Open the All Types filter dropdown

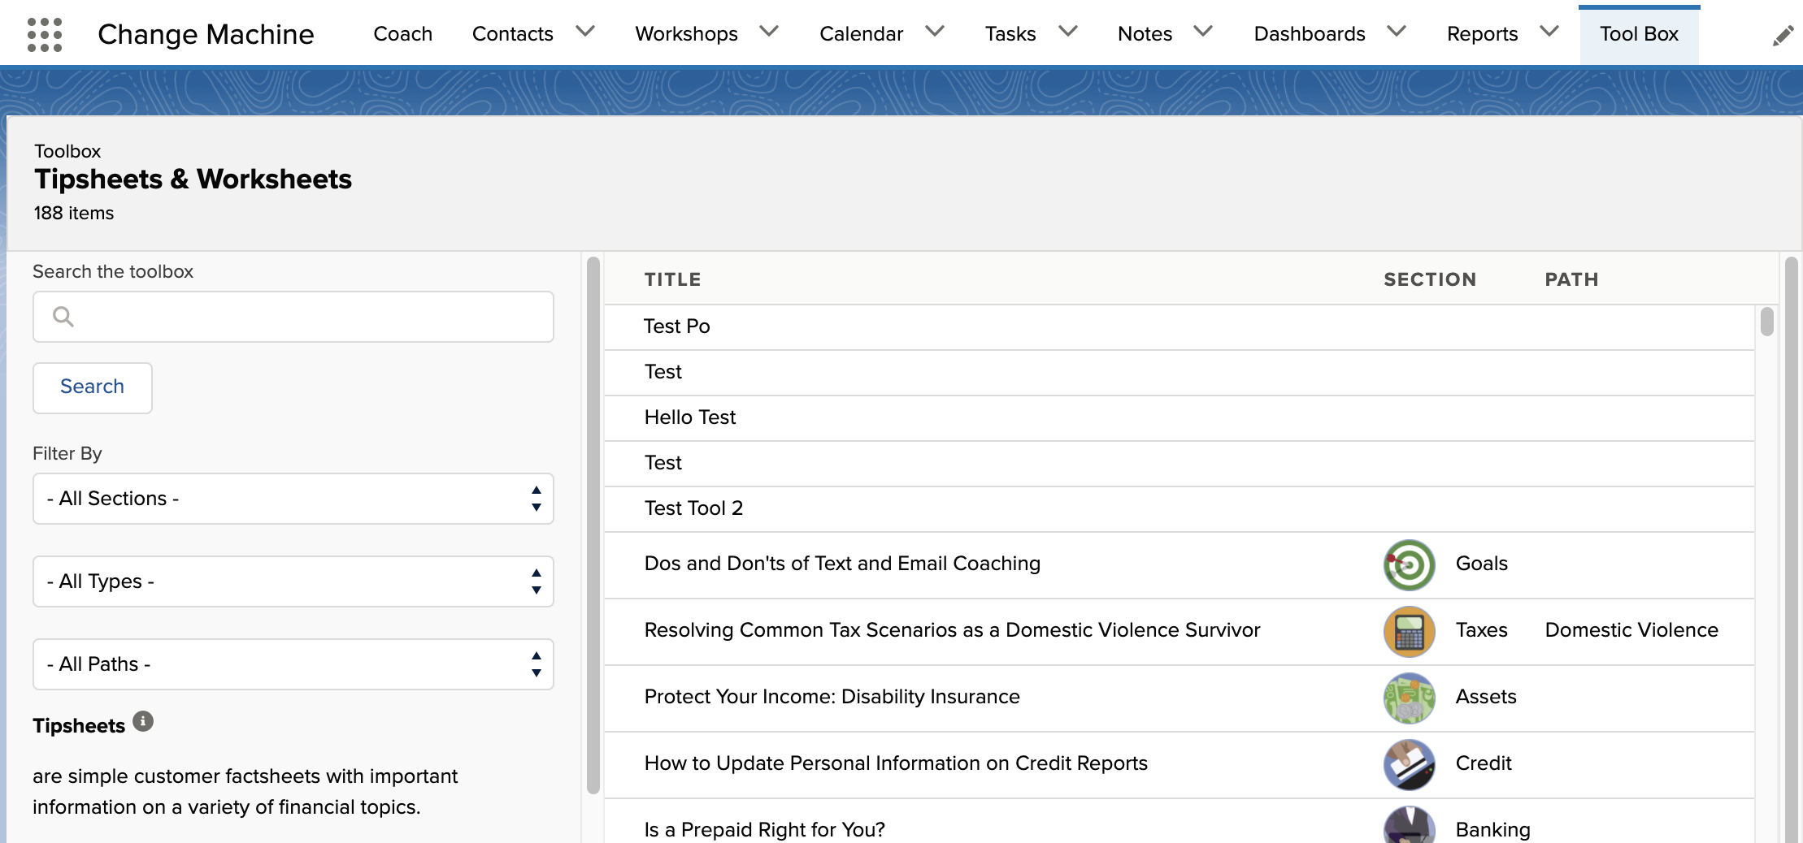(x=293, y=581)
